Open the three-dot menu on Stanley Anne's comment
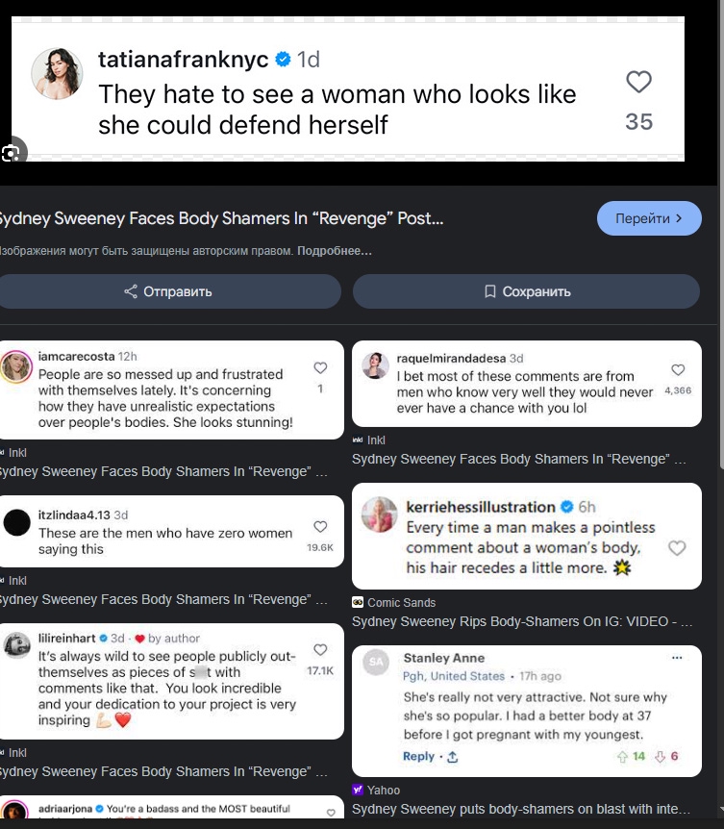Screen dimensions: 724x829 [677, 658]
